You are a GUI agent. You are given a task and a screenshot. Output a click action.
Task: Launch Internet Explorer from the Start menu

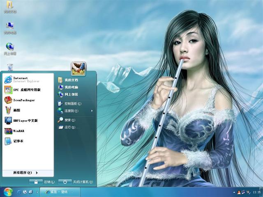pyautogui.click(x=28, y=79)
